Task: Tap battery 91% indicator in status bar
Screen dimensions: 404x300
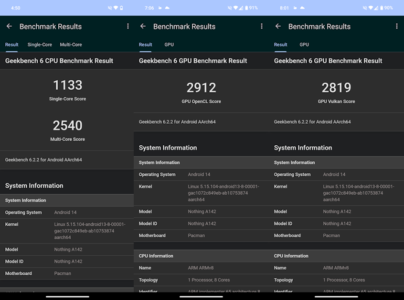Action: click(x=252, y=8)
